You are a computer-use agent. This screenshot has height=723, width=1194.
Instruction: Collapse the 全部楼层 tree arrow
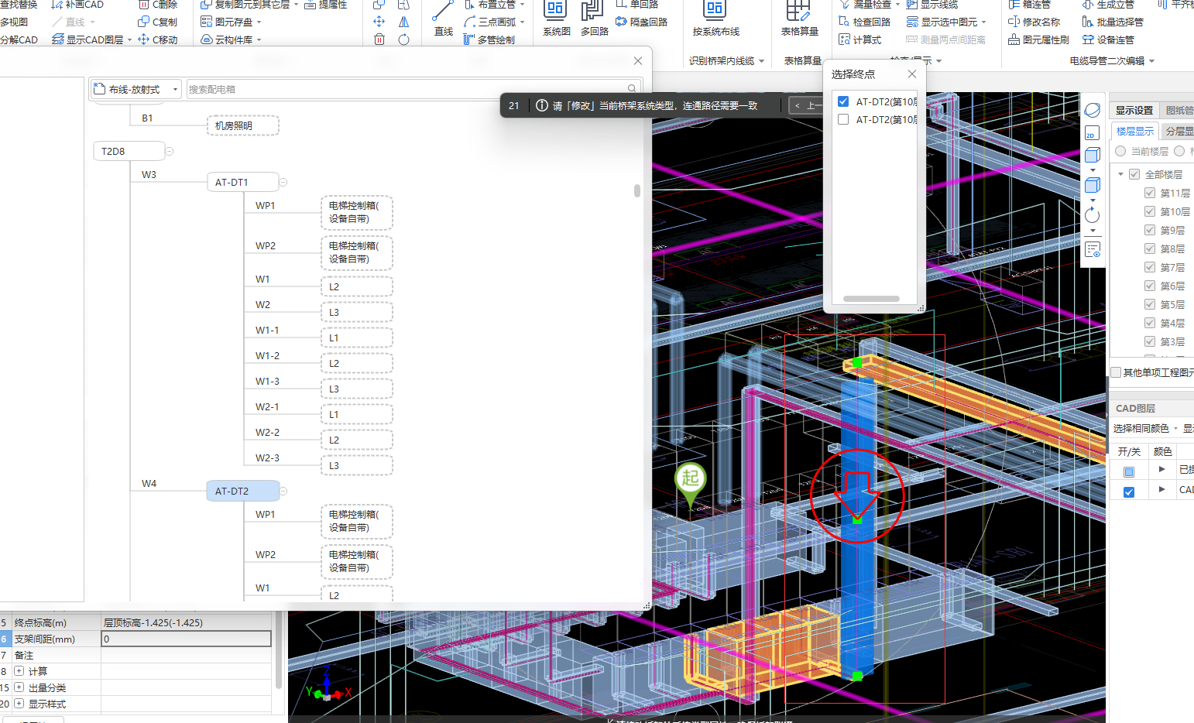[1120, 174]
